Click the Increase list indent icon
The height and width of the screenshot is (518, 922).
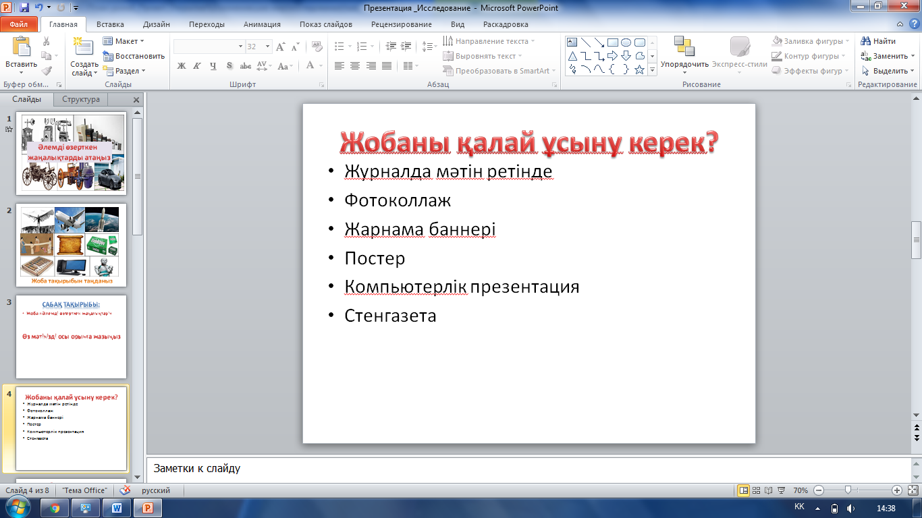(x=406, y=47)
